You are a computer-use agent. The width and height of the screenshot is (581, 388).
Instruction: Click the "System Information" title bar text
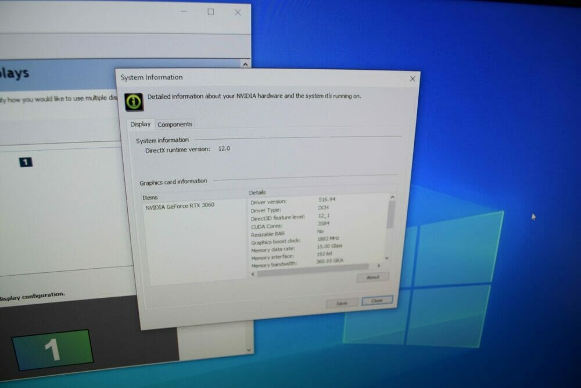coord(152,77)
